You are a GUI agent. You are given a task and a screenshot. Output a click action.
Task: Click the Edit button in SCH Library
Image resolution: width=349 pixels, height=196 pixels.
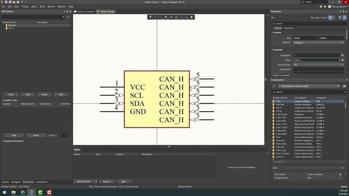(x=61, y=95)
